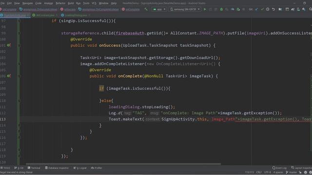312x175 pixels.
Task: Click the firebaseAuth identifier in code
Action: click(x=130, y=33)
